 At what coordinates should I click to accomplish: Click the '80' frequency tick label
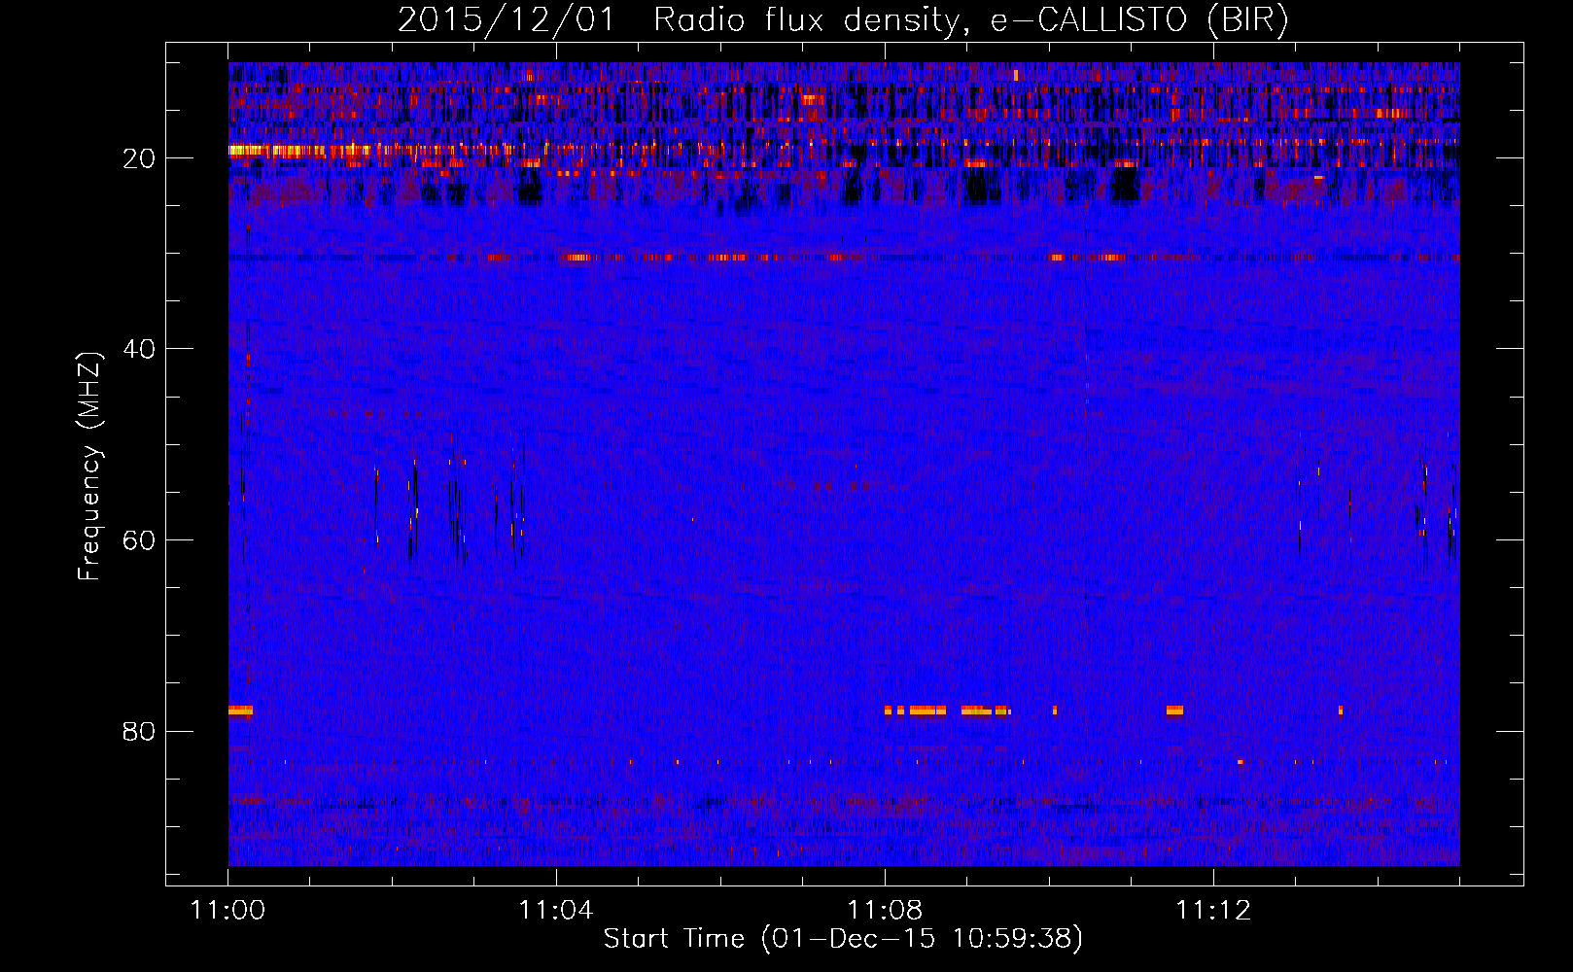tap(139, 731)
